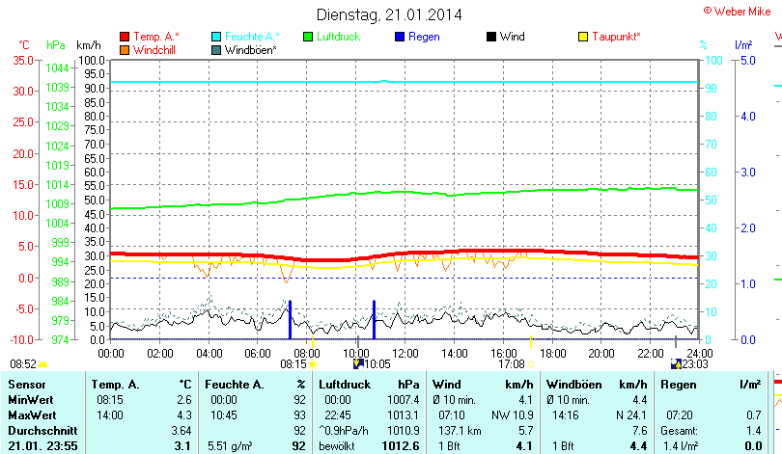Click the Feuchte A. table header
Screen dimensions: 782x454
234,385
